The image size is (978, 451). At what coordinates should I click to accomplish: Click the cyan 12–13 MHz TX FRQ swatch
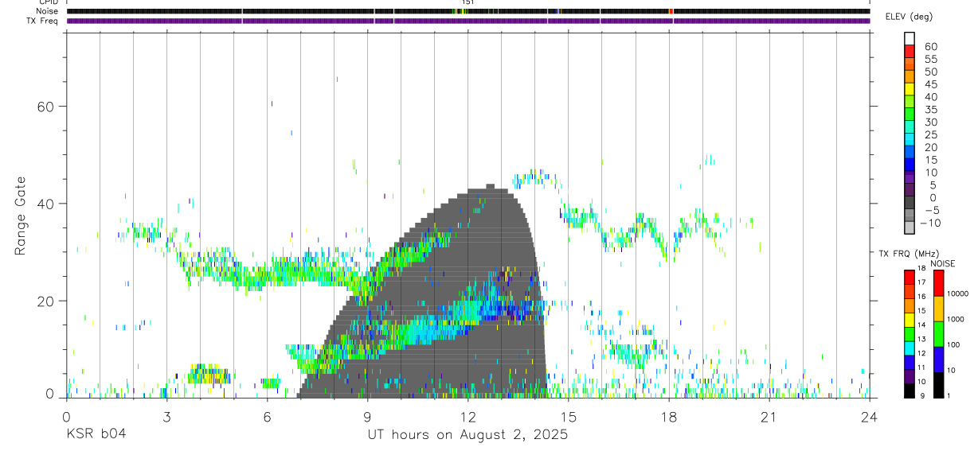pyautogui.click(x=910, y=348)
